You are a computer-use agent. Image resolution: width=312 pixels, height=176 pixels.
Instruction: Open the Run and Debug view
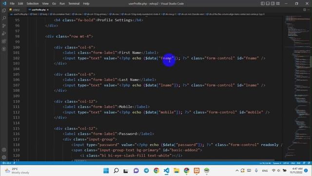pos(4,34)
